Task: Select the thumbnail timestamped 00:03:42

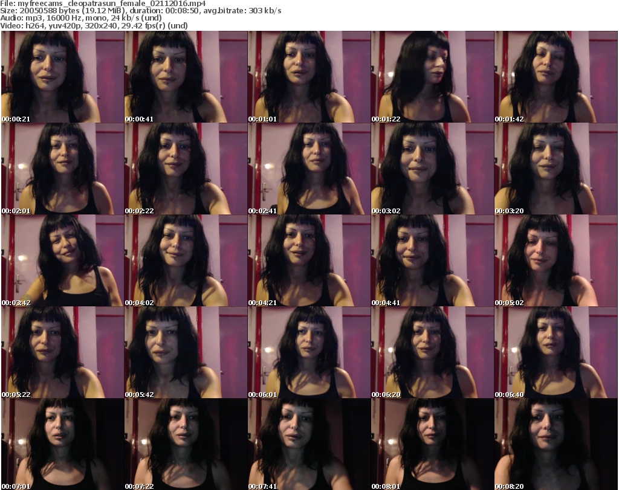Action: point(62,261)
